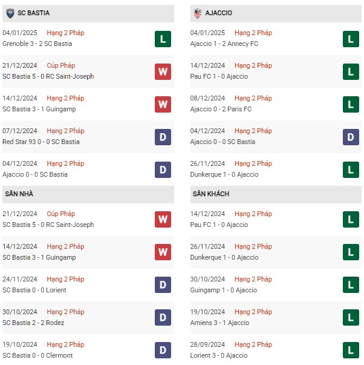Image resolution: width=364 pixels, height=365 pixels.
Task: Open the SC Bastia 0 - 0 Clermont match
Action: tap(37, 355)
